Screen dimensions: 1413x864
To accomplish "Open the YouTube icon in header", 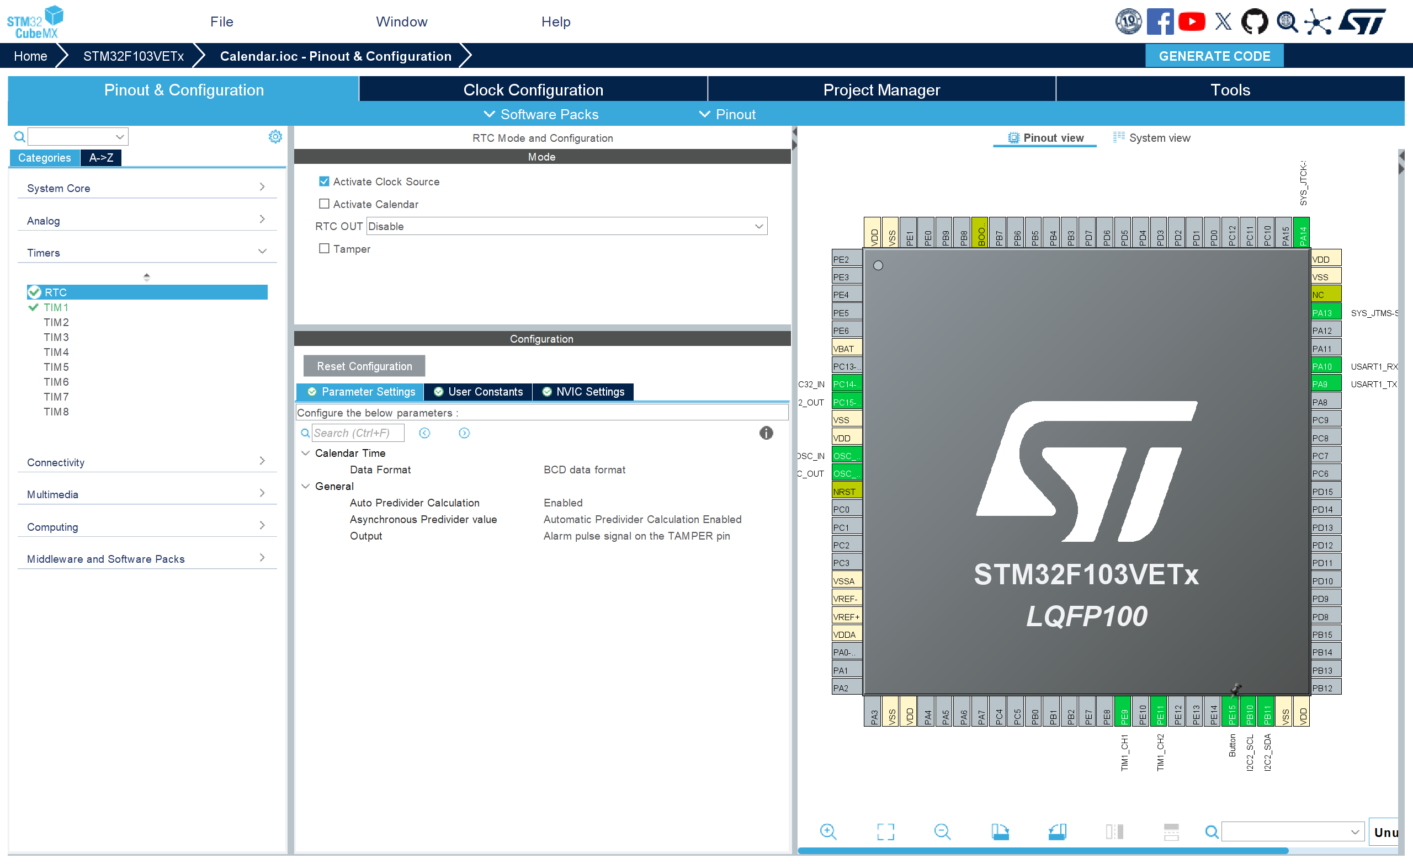I will (1192, 22).
